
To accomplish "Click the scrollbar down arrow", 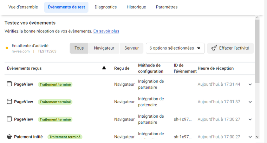I will [257, 137].
